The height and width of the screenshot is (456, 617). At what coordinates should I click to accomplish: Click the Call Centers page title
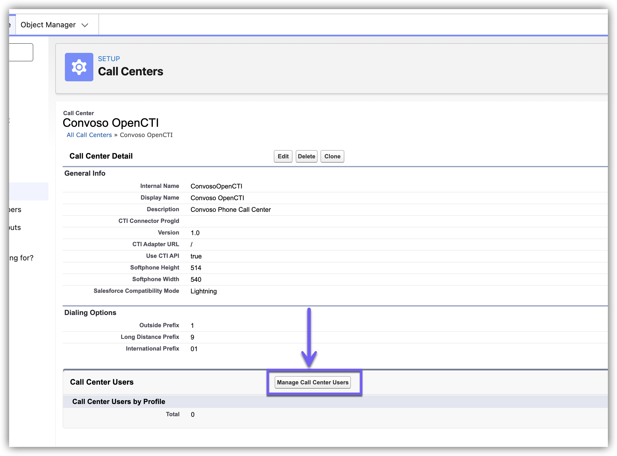click(x=130, y=72)
